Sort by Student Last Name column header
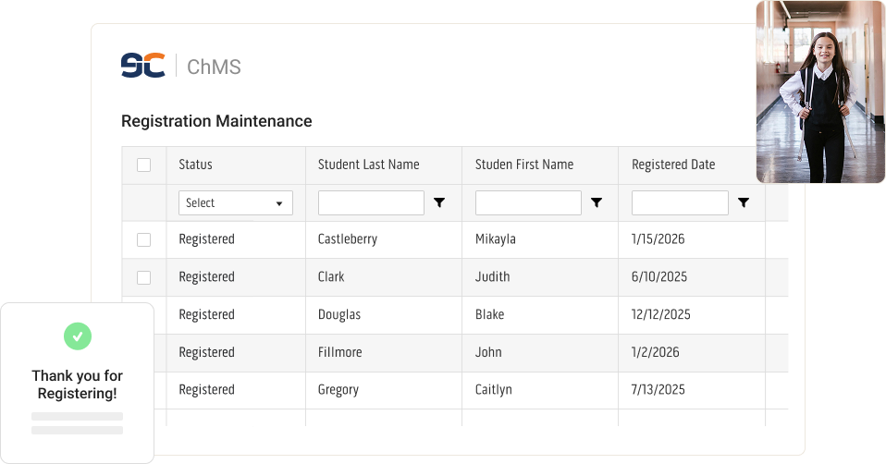 coord(368,165)
